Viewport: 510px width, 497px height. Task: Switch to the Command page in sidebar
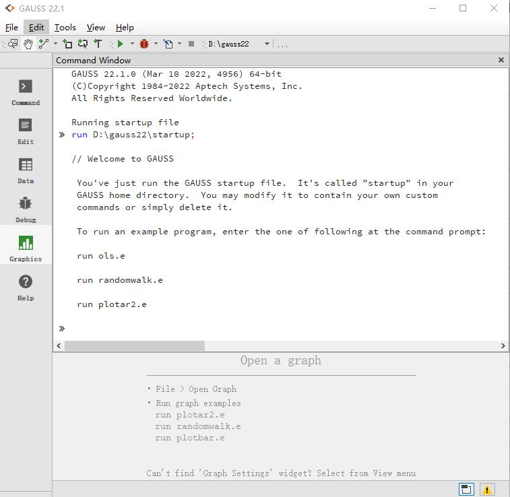[26, 93]
